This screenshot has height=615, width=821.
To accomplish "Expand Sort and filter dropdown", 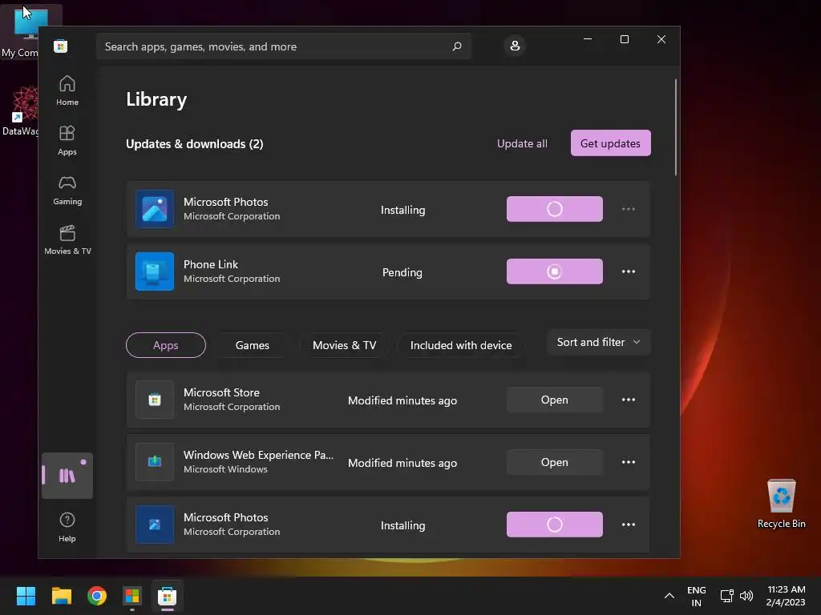I will tap(598, 342).
